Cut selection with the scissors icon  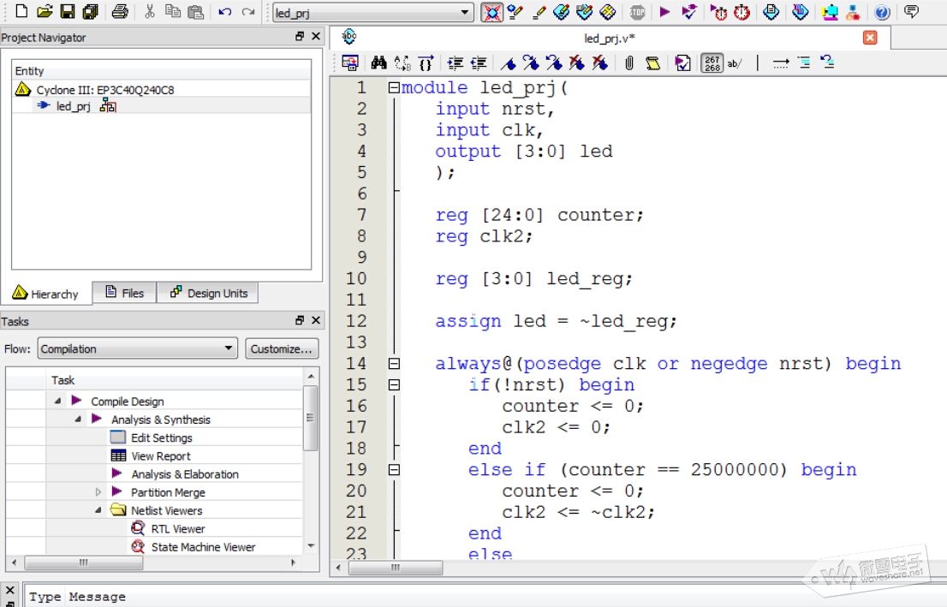tap(149, 11)
